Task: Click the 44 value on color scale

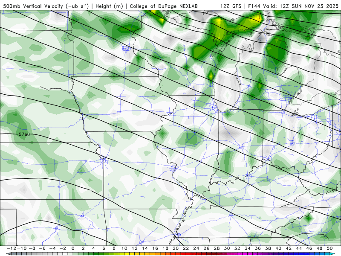Action: pos(299,248)
